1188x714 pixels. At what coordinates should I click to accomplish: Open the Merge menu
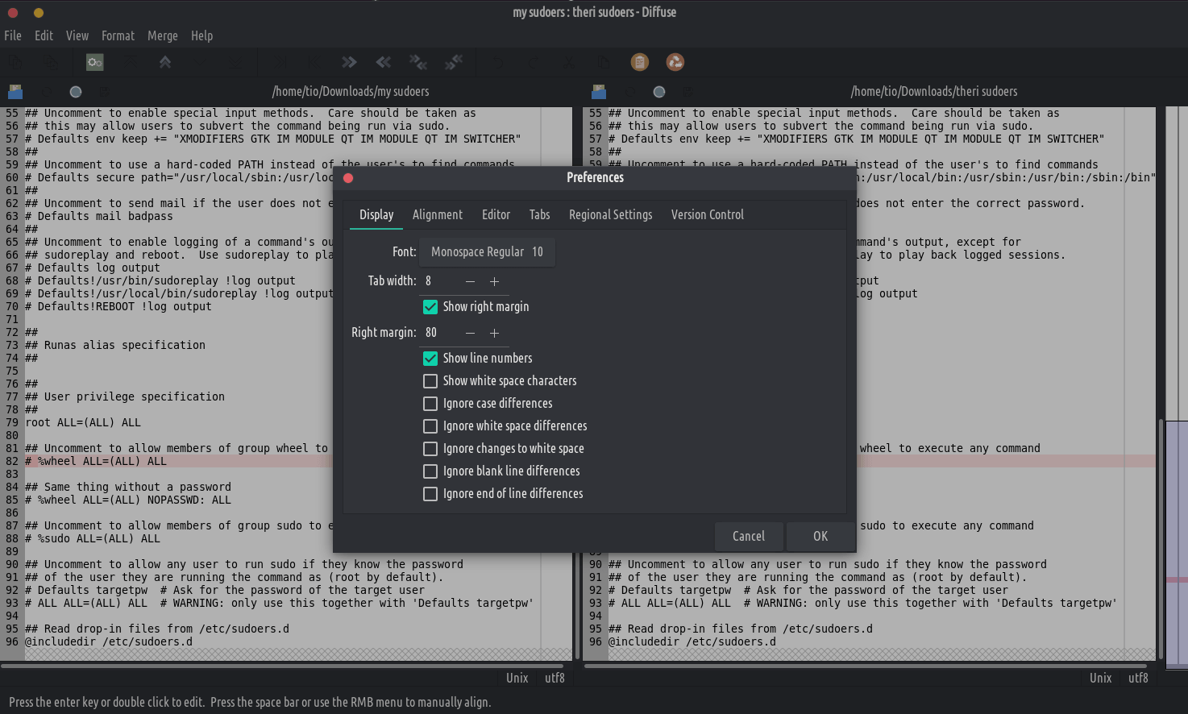[162, 35]
